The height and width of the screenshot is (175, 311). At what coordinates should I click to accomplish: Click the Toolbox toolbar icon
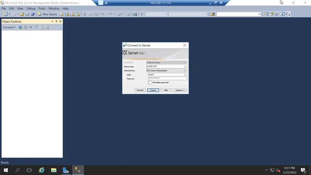coord(277,14)
